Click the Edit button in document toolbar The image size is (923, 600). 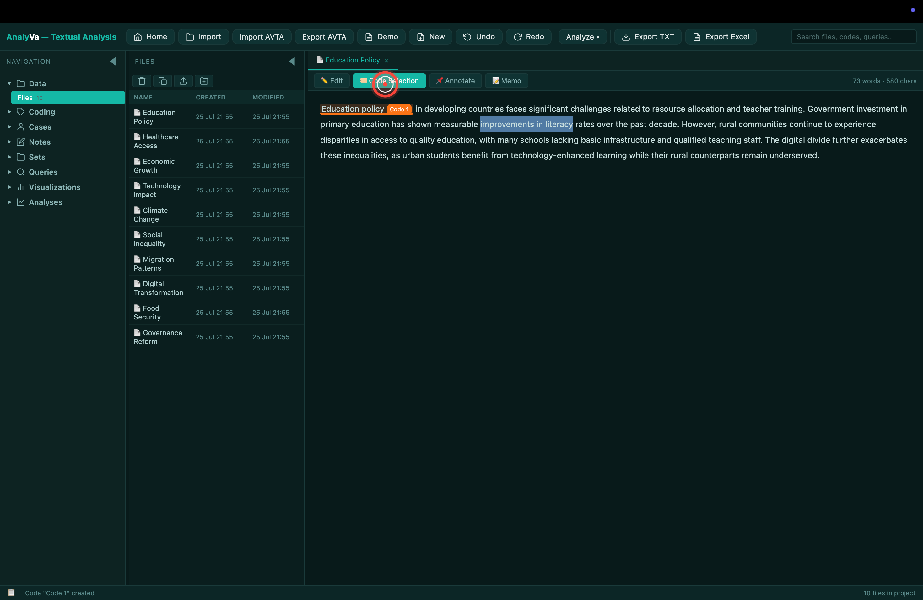[332, 81]
